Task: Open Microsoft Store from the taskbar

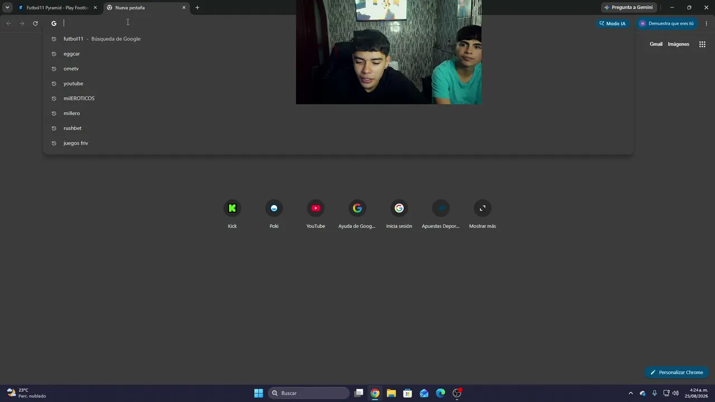Action: click(x=408, y=393)
